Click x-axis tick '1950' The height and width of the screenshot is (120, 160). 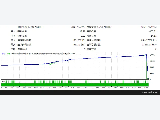point(54,88)
